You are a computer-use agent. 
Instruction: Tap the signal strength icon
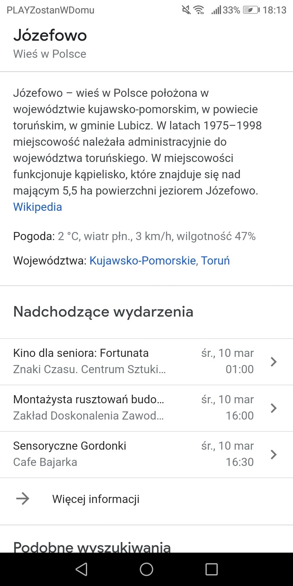(x=216, y=11)
